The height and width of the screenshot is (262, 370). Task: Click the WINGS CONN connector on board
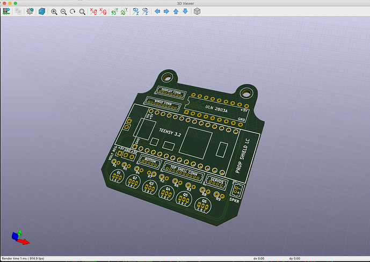(x=163, y=103)
